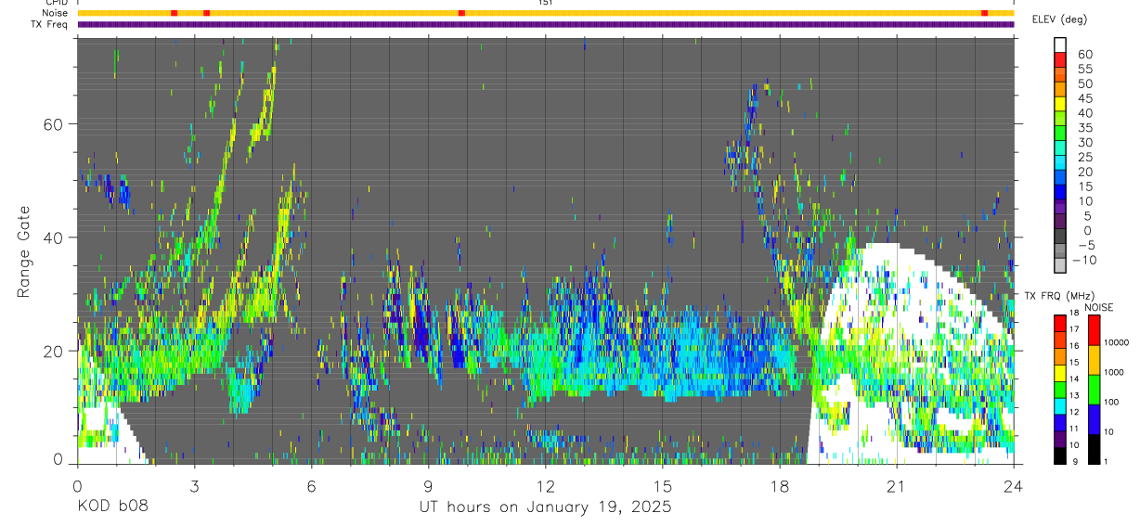Click the '-10' value on the ELEV colorbar
Screen dimensions: 1140x526
coord(1083,260)
